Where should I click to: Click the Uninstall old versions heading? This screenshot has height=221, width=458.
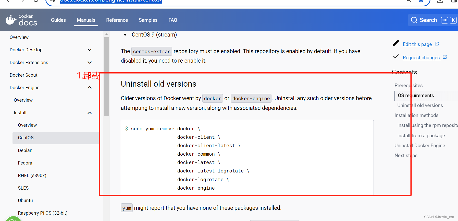point(158,84)
